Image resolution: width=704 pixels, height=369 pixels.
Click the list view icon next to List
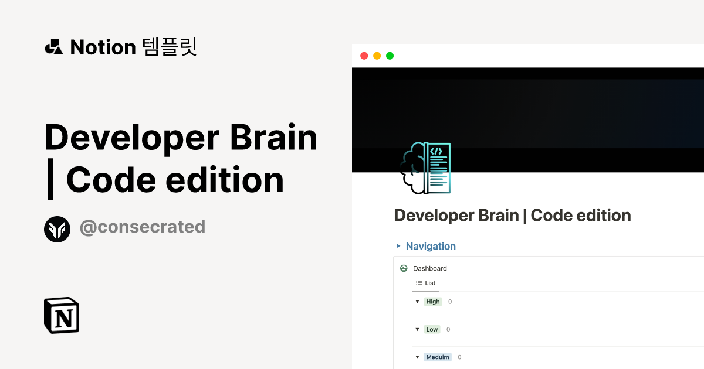tap(418, 283)
